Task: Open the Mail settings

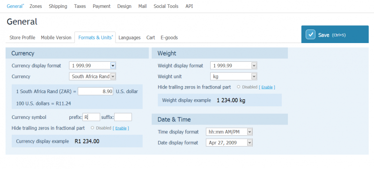Action: [142, 6]
